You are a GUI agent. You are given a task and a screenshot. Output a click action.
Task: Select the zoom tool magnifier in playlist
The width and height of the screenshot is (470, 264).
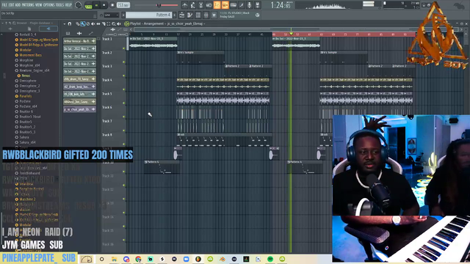coord(114,23)
